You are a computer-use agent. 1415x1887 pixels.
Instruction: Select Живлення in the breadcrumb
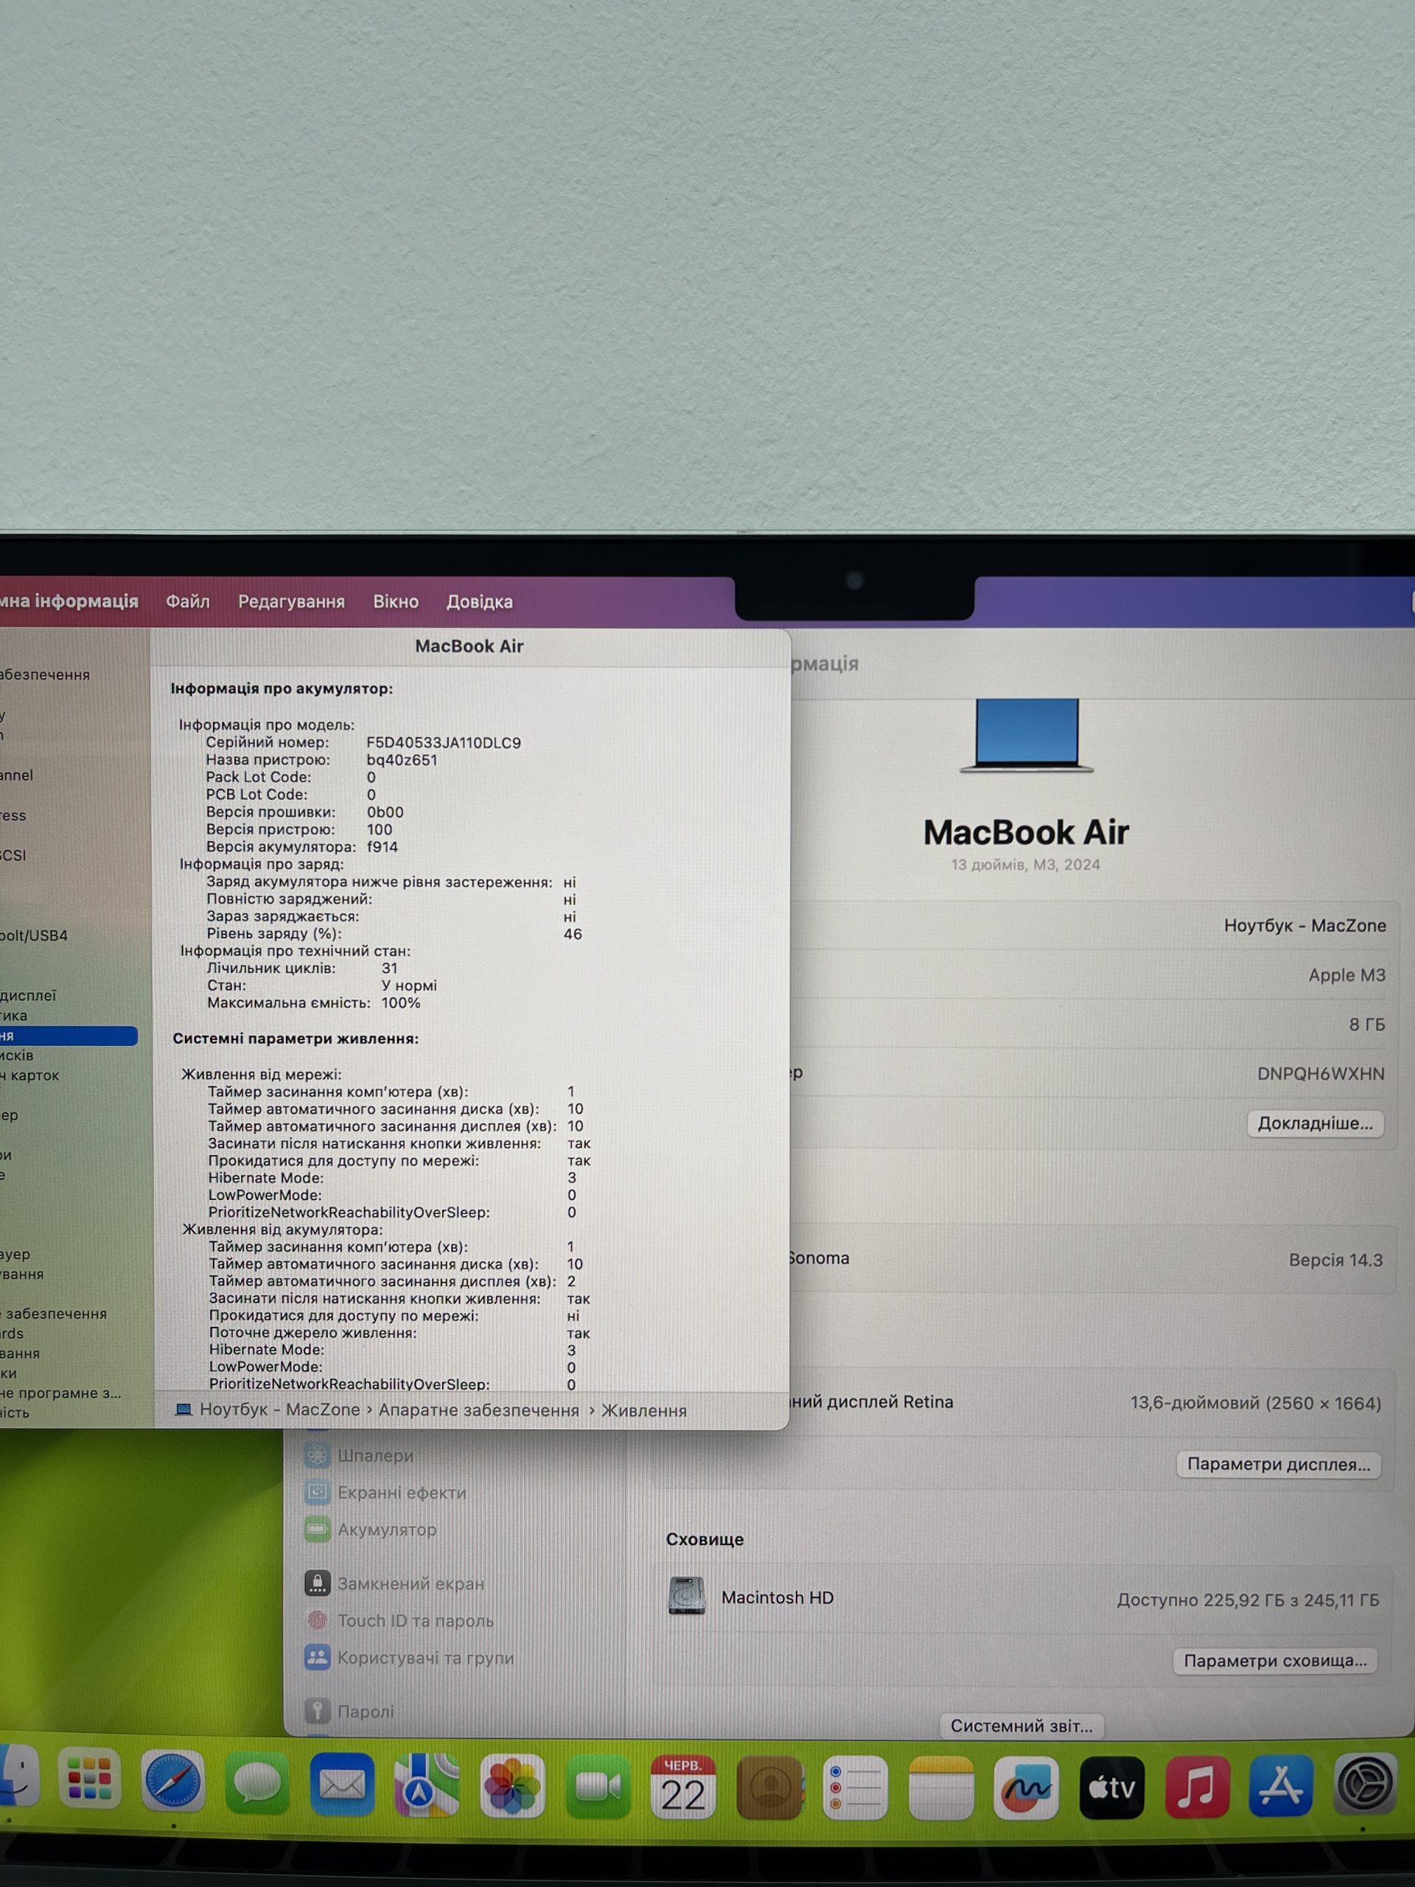pos(644,1411)
